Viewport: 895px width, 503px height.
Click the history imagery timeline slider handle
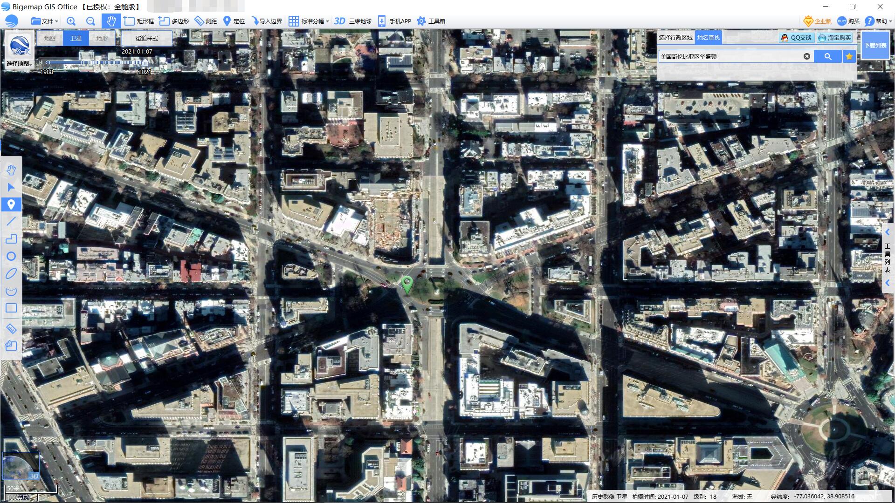(x=145, y=62)
